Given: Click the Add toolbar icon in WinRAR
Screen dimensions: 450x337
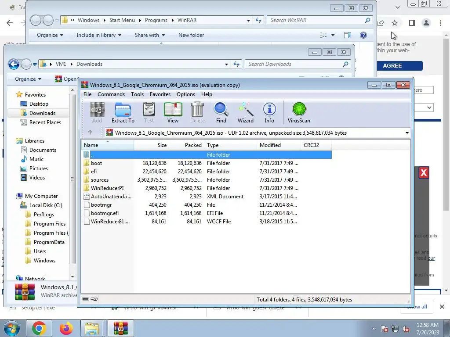Looking at the screenshot, I should pyautogui.click(x=97, y=113).
